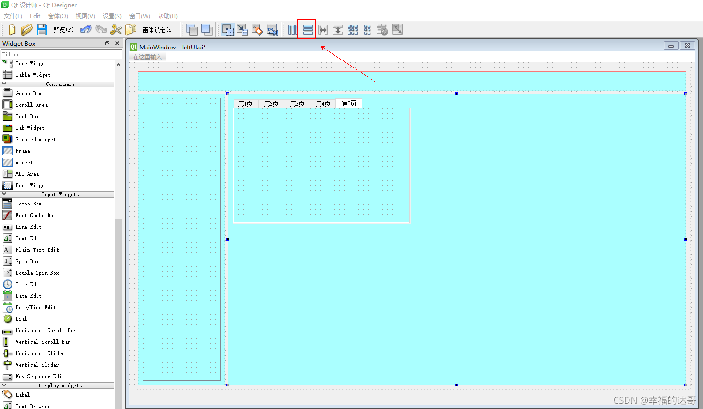Bring selected widget to front
The image size is (703, 409).
point(207,30)
